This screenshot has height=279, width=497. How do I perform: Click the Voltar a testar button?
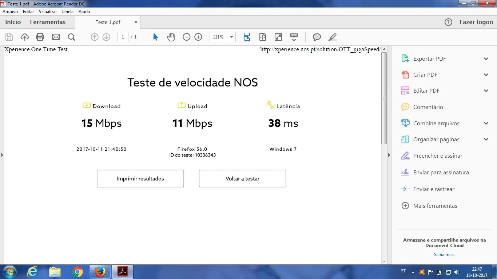(x=242, y=179)
